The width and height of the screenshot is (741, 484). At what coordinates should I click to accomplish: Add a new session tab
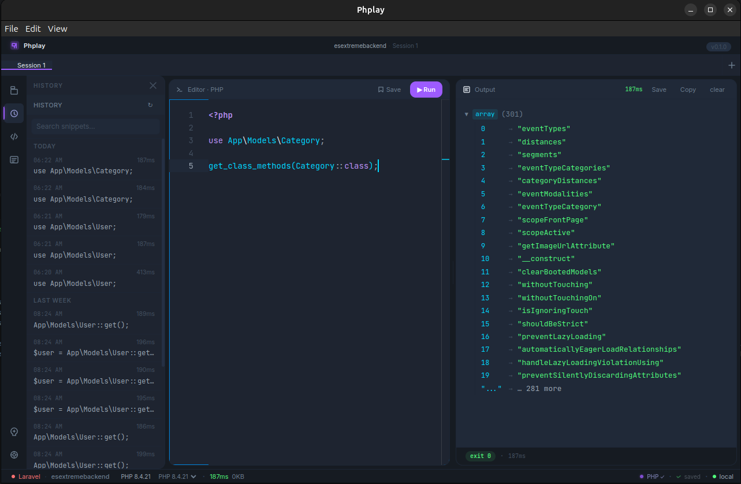pos(732,65)
